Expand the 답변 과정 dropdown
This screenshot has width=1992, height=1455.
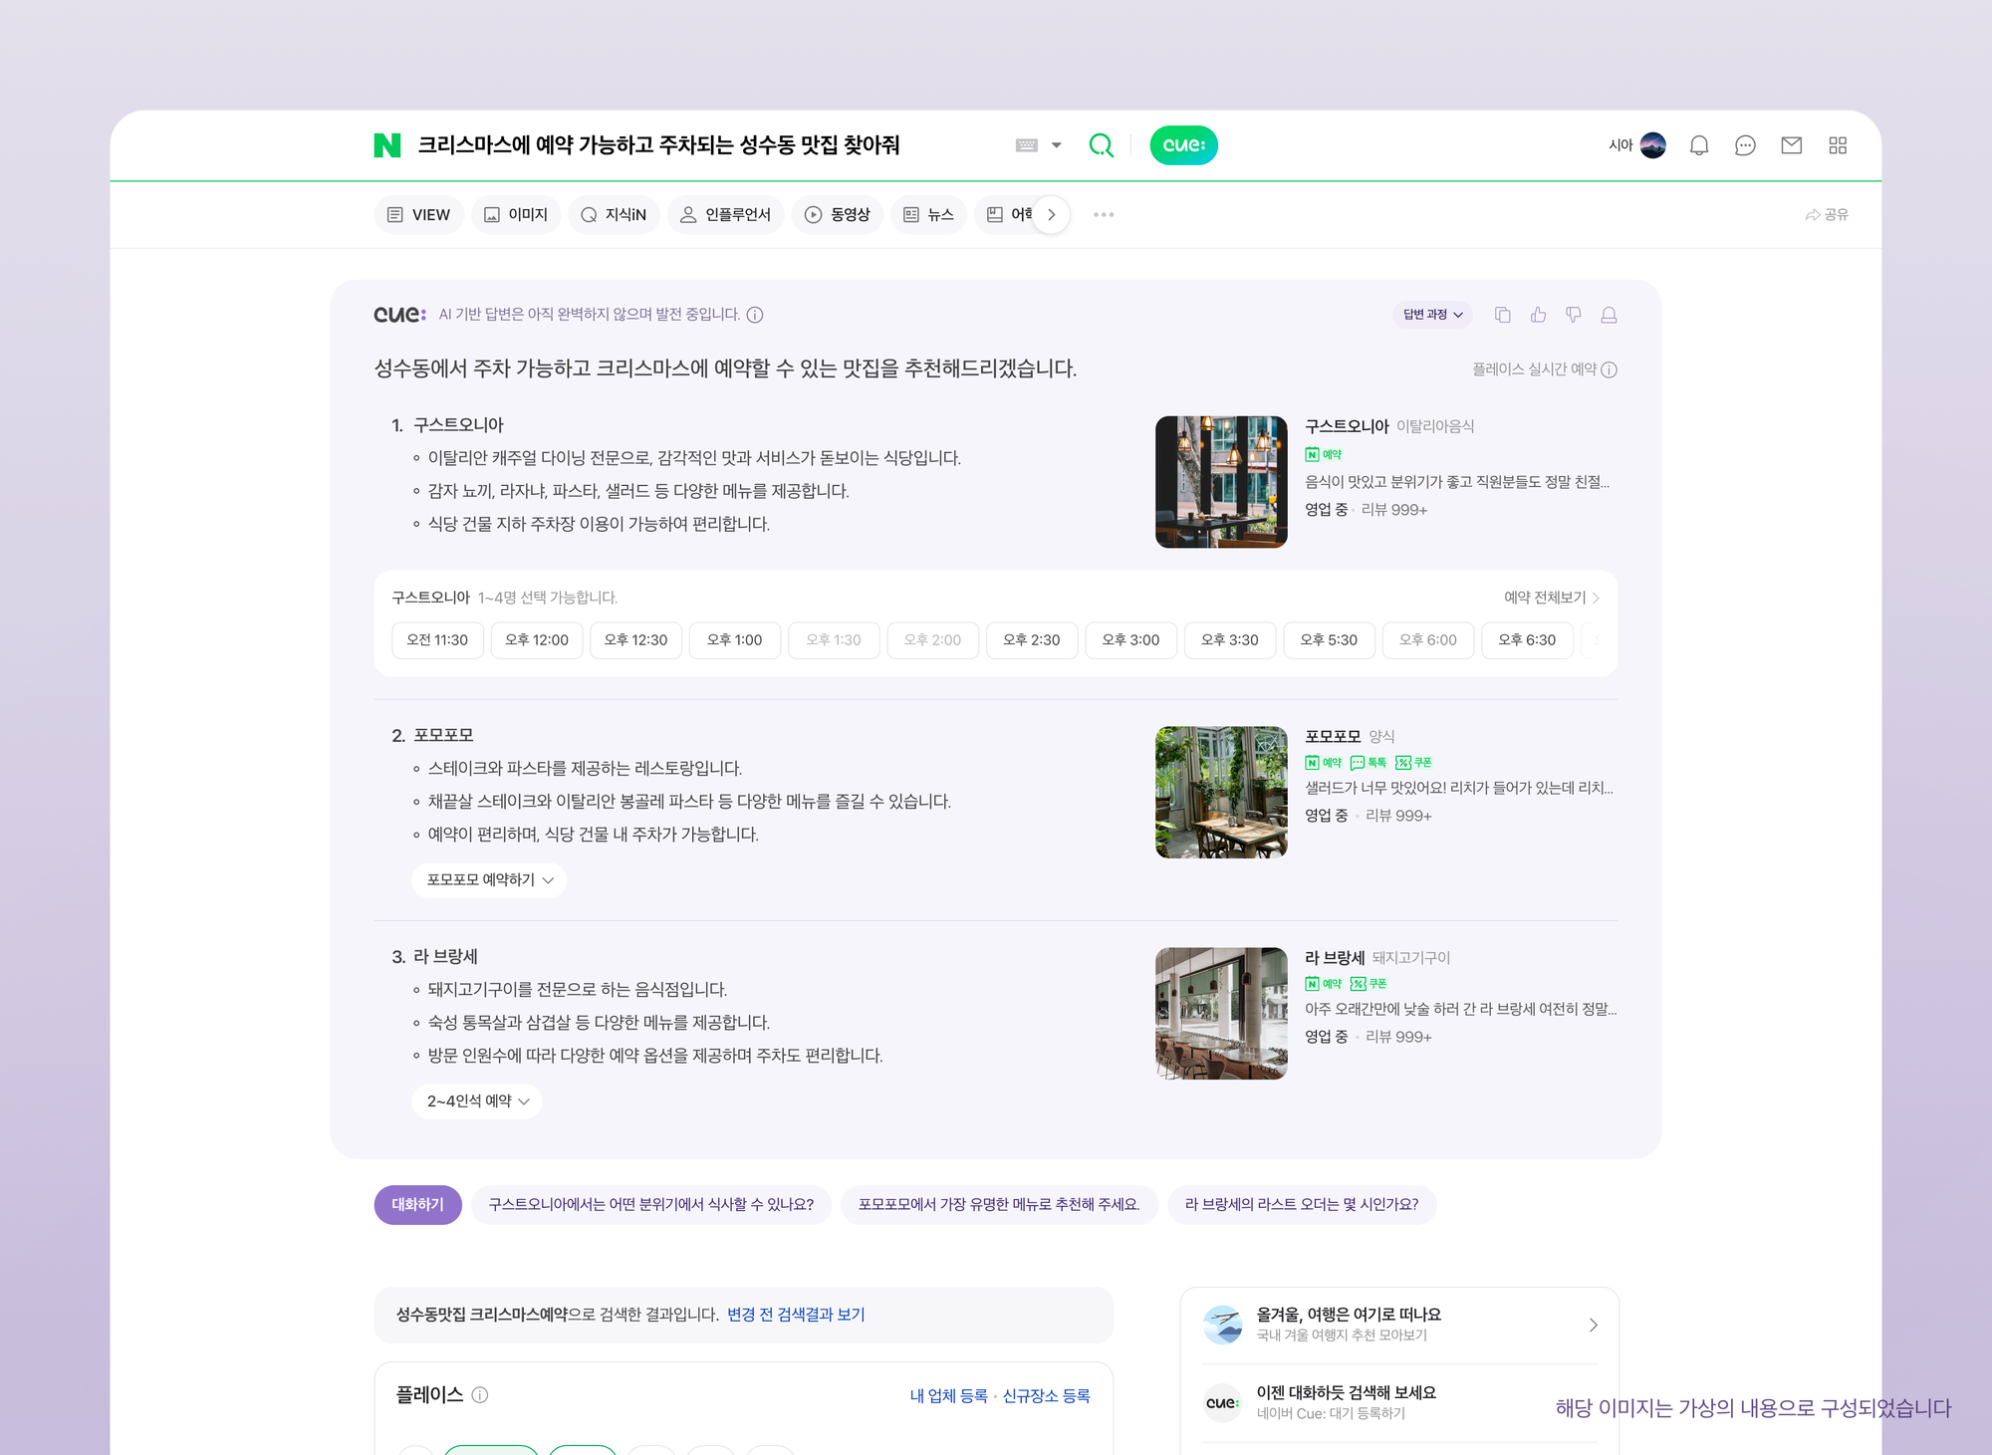1431,315
